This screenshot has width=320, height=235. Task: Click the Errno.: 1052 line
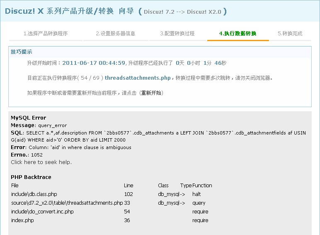[27, 155]
